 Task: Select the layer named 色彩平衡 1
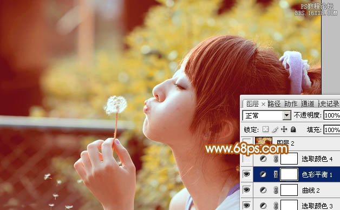317,174
